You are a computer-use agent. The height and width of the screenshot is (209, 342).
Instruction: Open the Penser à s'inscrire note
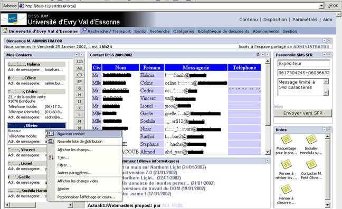click(286, 194)
